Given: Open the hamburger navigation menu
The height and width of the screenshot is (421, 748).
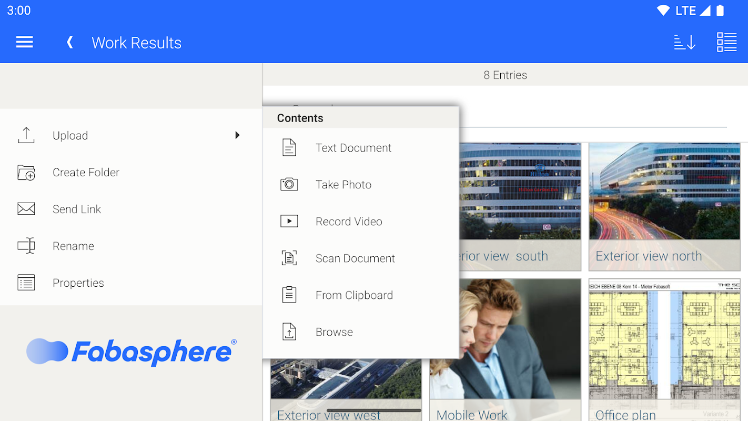Looking at the screenshot, I should (25, 43).
